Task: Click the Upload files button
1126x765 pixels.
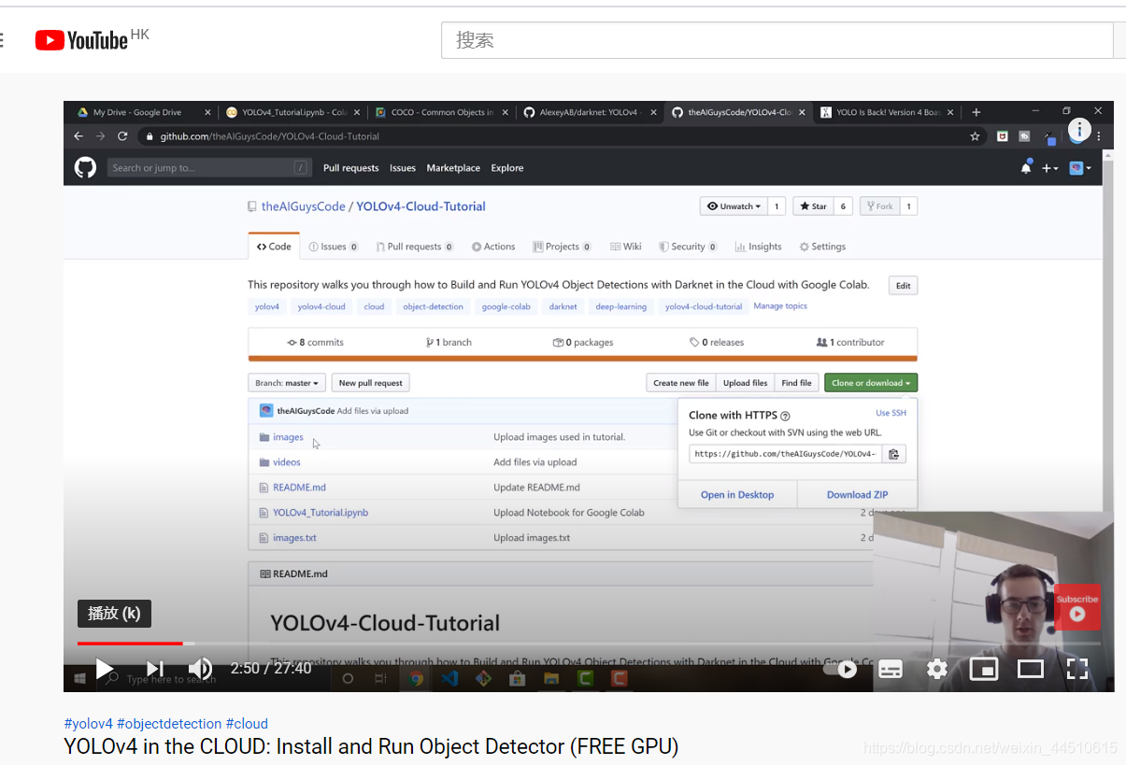Action: (x=746, y=383)
